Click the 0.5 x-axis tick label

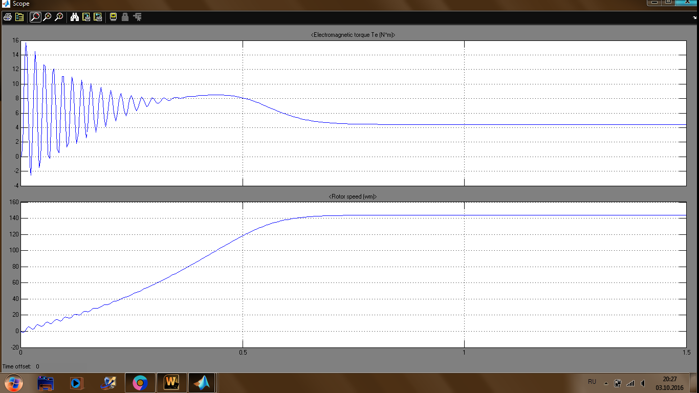243,352
